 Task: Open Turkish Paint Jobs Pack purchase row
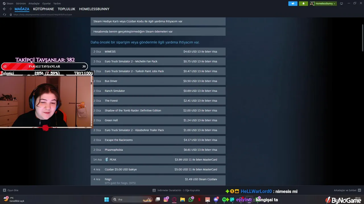click(x=158, y=71)
